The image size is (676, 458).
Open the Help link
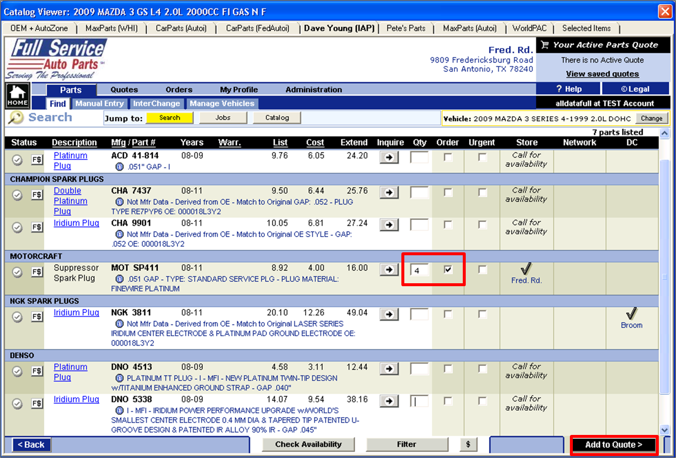[x=569, y=89]
